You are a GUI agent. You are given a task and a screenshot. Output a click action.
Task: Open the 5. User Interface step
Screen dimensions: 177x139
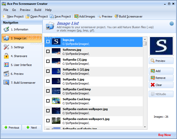tap(22, 65)
